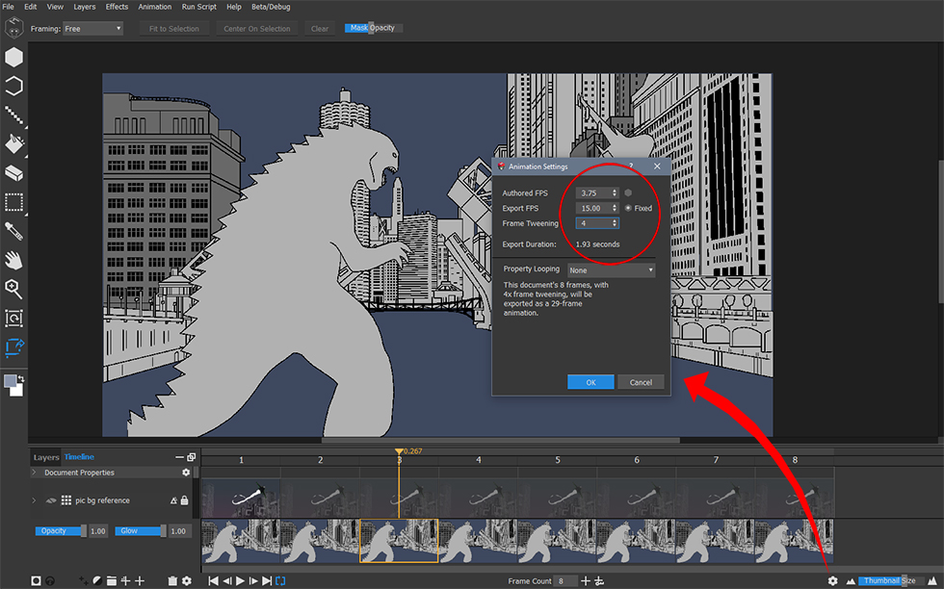Open the Effects menu
Screen dimensions: 944x589
117,7
